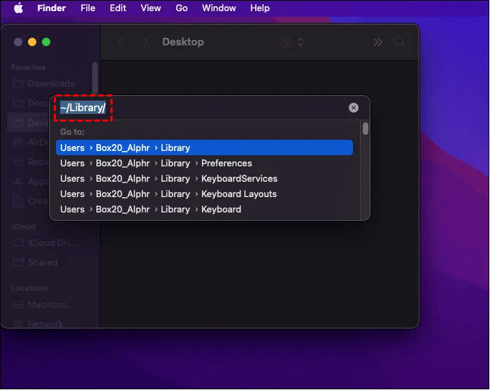Screen dimensions: 490x390
Task: Choose Users › Box20_Alphr › Library suggestion
Action: pyautogui.click(x=204, y=147)
